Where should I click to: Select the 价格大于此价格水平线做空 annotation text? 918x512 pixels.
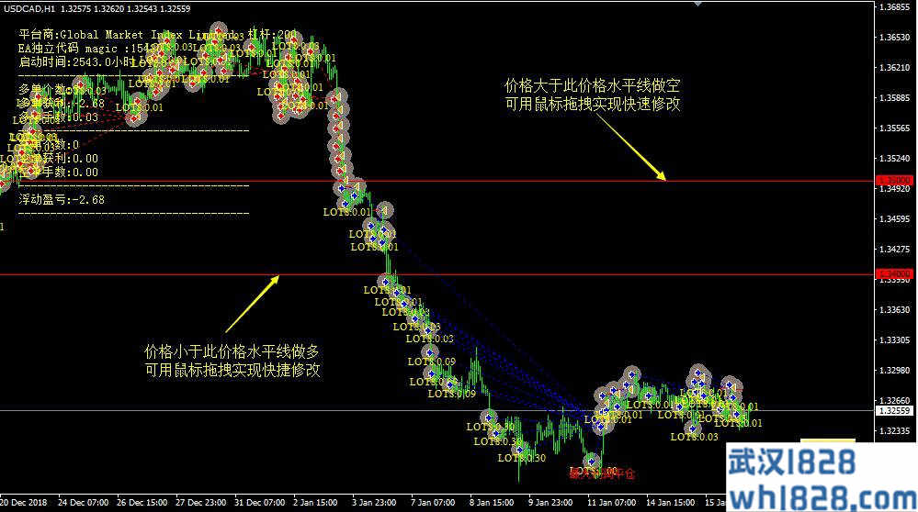(x=593, y=85)
